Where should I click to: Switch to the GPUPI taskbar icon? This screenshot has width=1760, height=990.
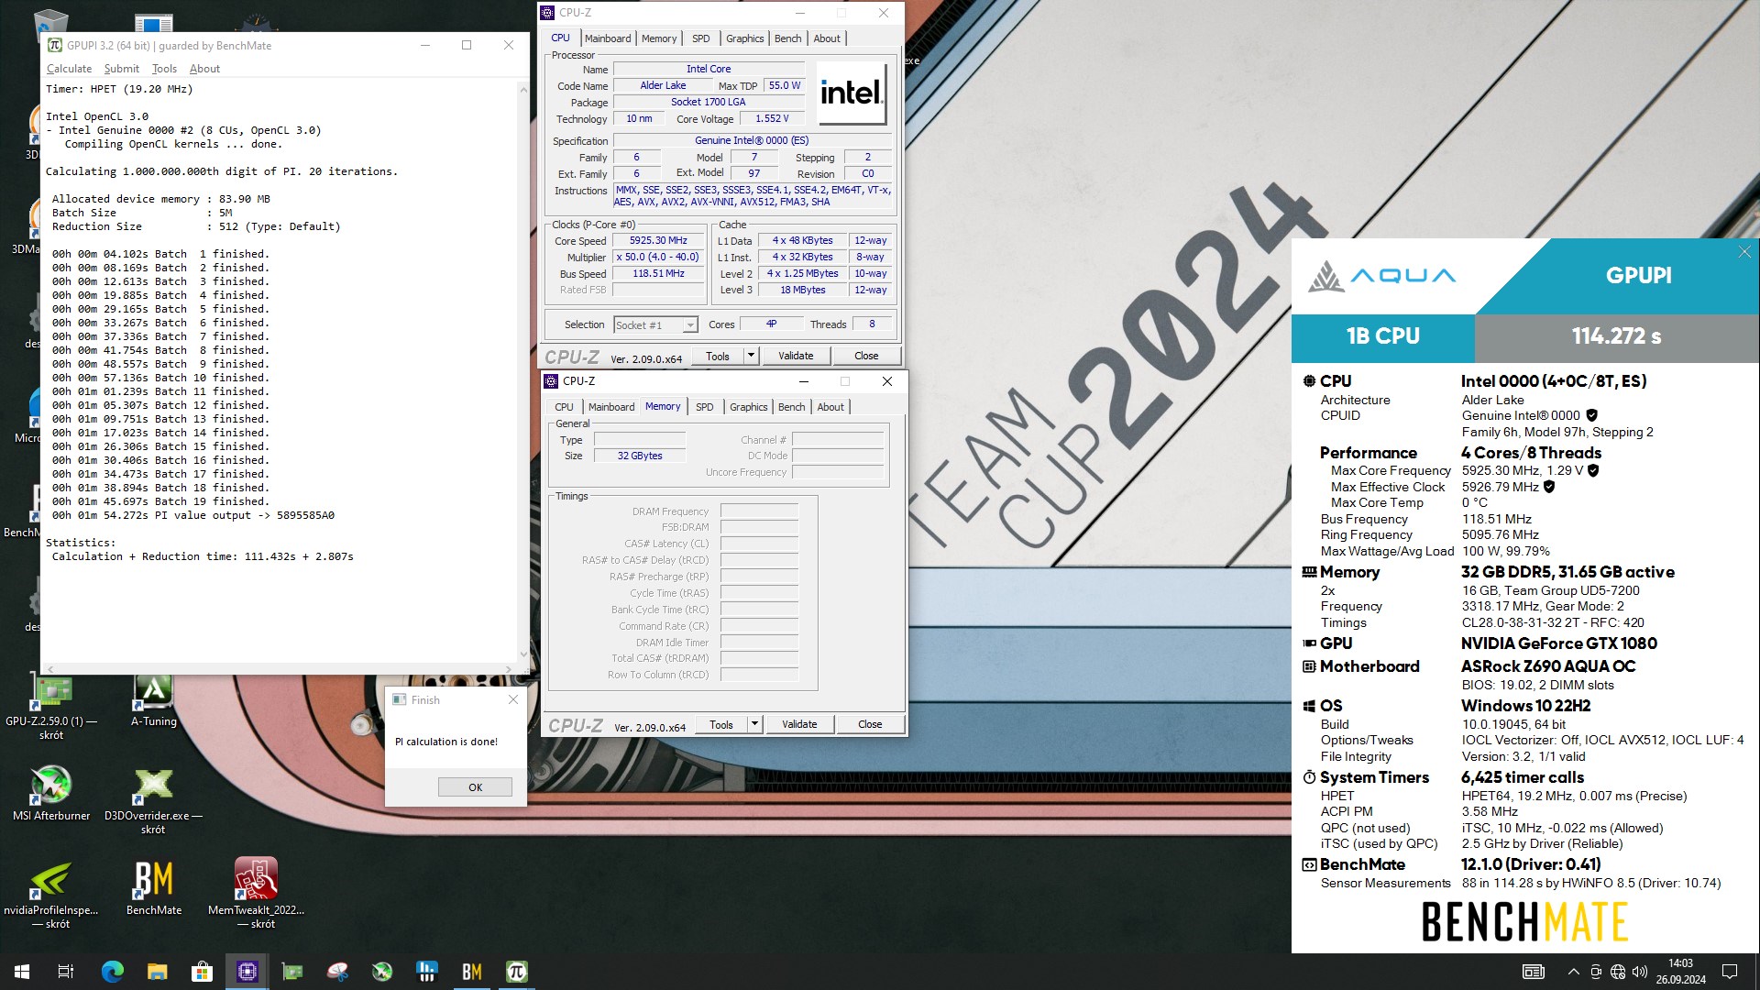(x=517, y=972)
